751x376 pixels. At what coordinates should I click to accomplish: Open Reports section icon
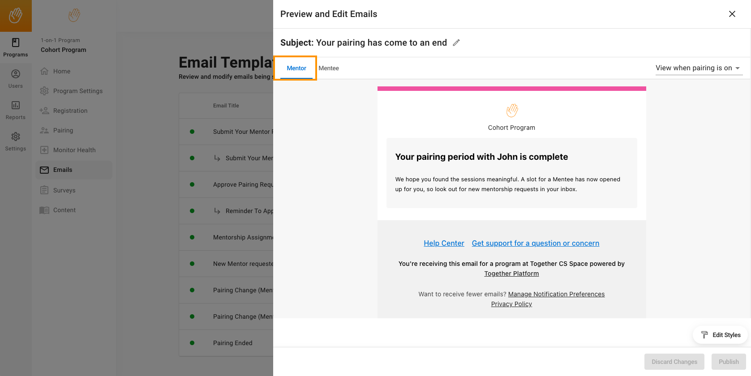pyautogui.click(x=16, y=110)
